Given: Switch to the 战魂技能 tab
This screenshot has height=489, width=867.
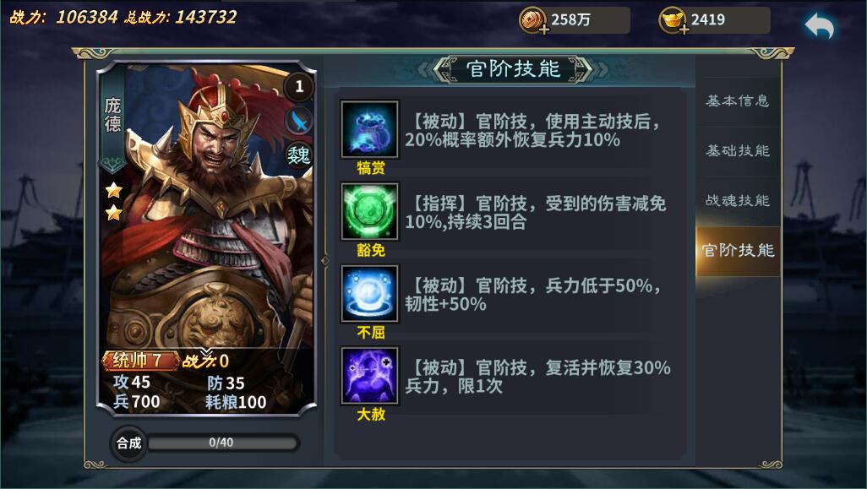Looking at the screenshot, I should [738, 200].
